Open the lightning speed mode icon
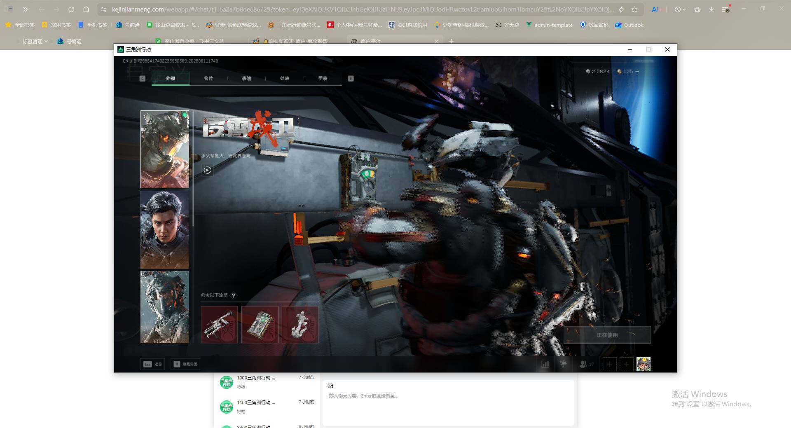 click(621, 9)
